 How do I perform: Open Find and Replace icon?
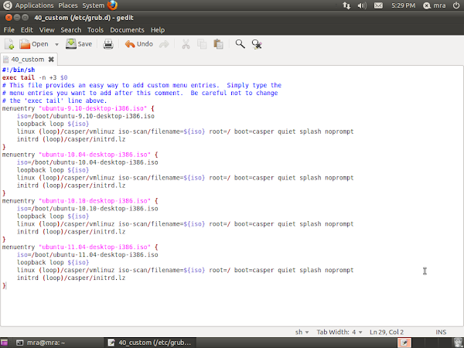click(x=257, y=44)
